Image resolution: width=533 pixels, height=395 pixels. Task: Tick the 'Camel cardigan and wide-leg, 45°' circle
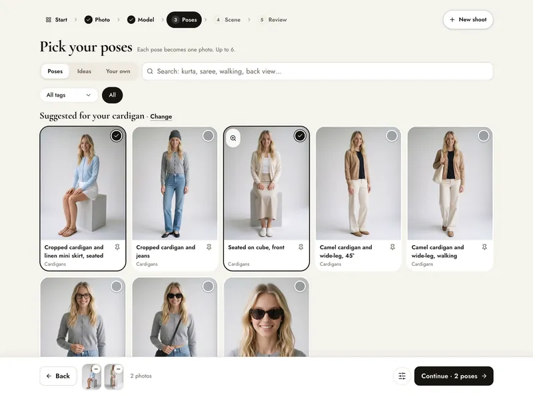pos(392,136)
